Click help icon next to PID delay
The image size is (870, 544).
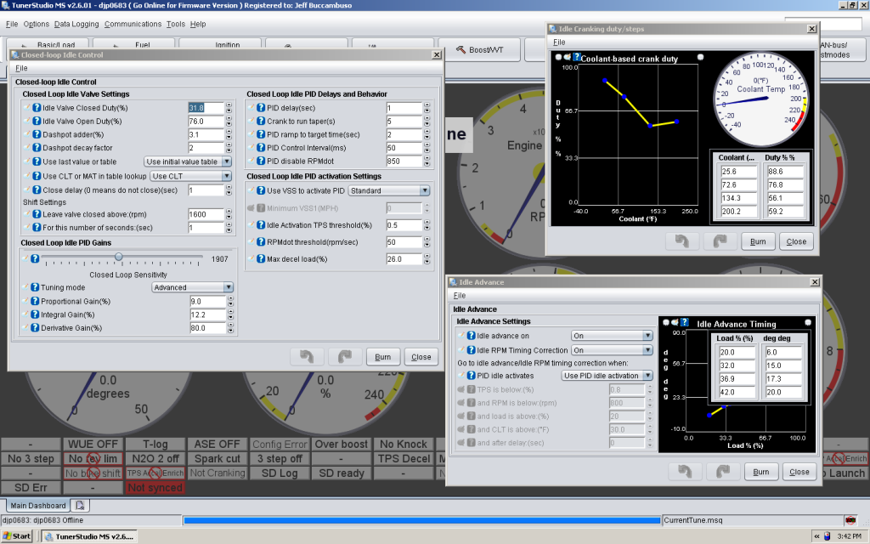click(x=261, y=108)
